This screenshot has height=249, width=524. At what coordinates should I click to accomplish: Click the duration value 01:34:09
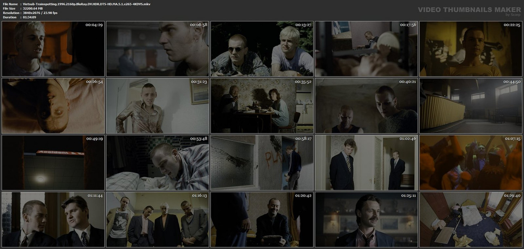click(29, 17)
